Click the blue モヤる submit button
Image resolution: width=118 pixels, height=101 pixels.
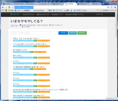(63, 33)
